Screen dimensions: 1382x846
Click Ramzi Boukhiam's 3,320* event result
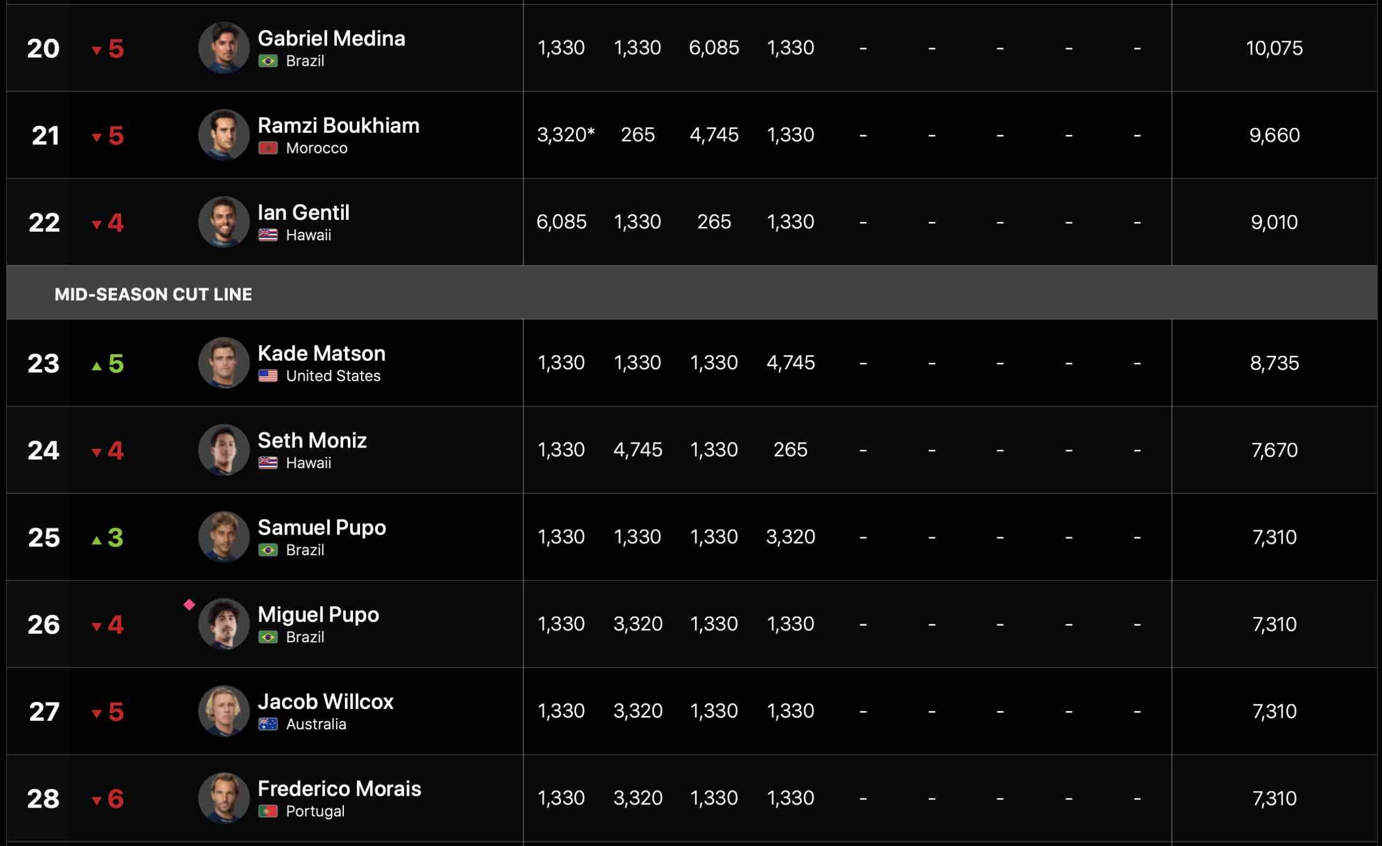pyautogui.click(x=565, y=135)
